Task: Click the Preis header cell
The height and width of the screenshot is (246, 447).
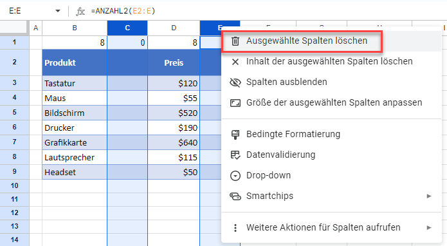Action: point(174,62)
